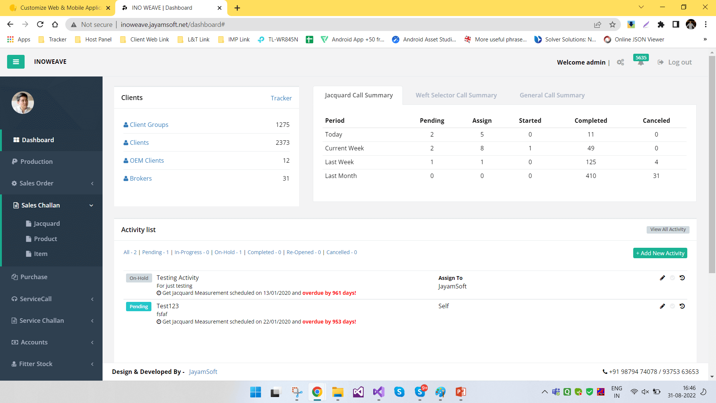Open a new browser tab
716x403 pixels.
pos(237,8)
